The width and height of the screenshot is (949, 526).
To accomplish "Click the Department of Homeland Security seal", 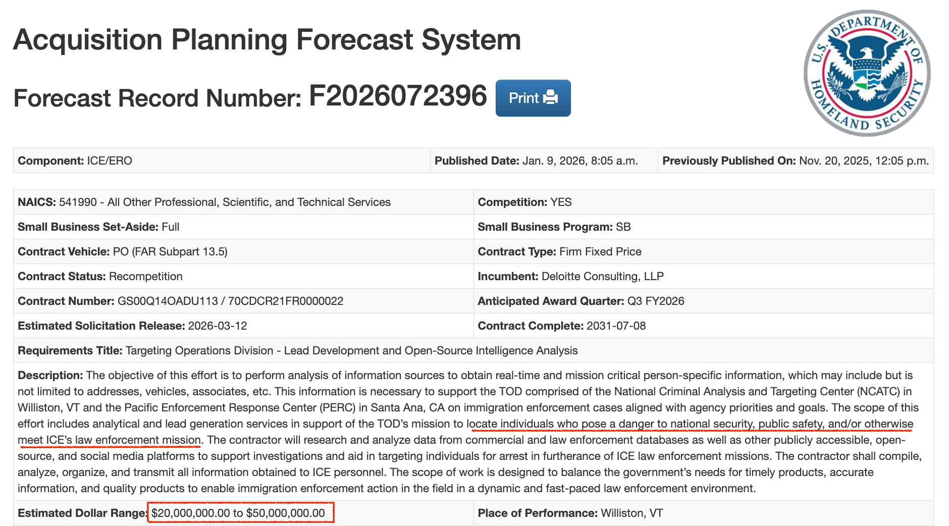I will (867, 74).
